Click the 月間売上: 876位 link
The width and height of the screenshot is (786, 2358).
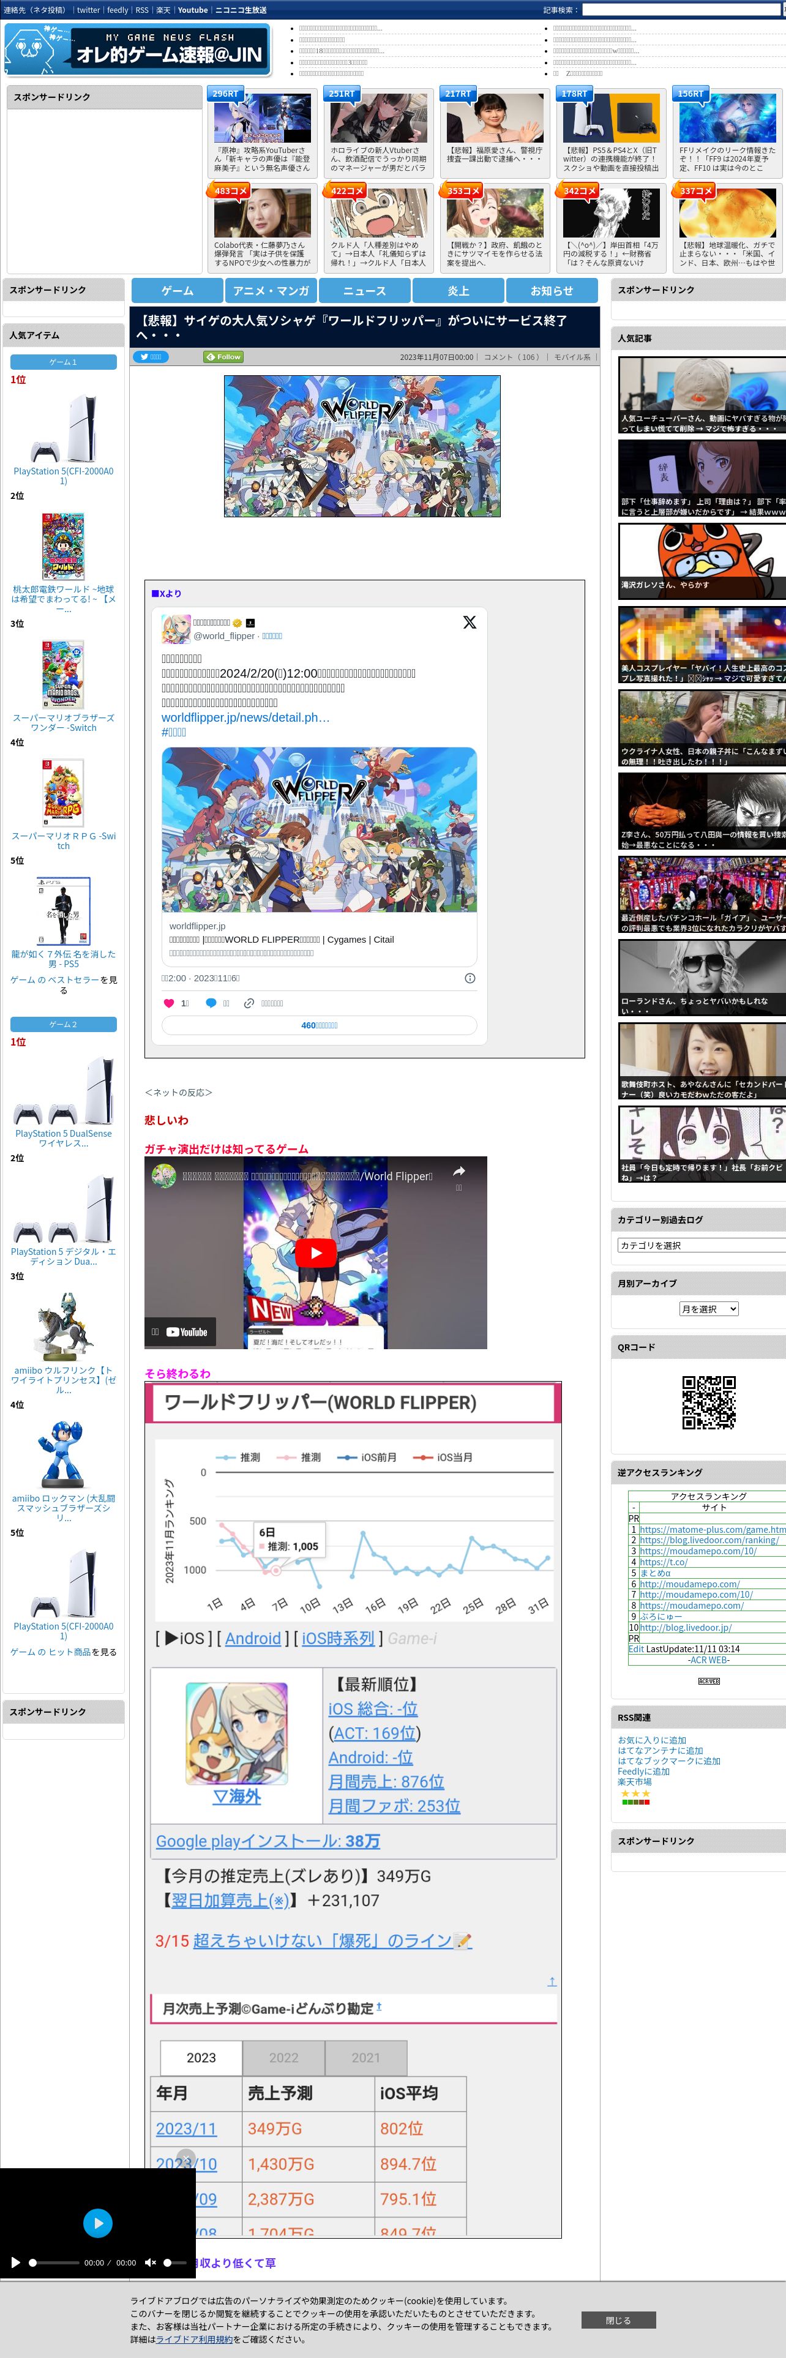pos(386,1781)
